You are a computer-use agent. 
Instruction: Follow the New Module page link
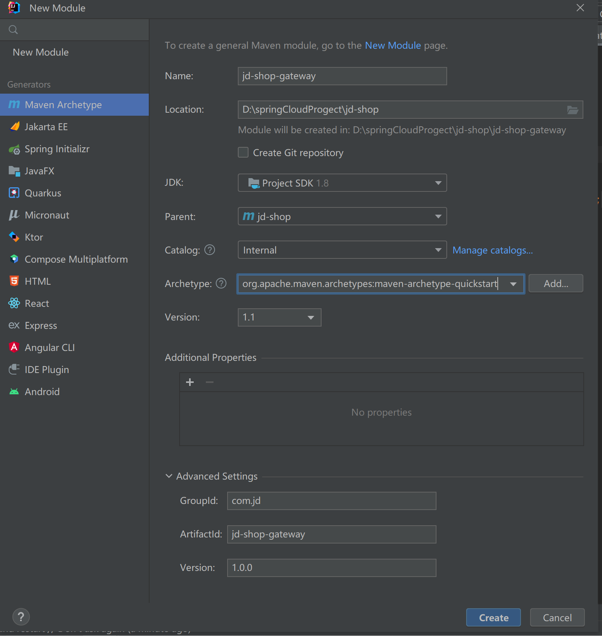[x=393, y=45]
